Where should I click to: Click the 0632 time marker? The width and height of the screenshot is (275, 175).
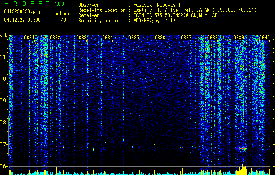pos(55,38)
